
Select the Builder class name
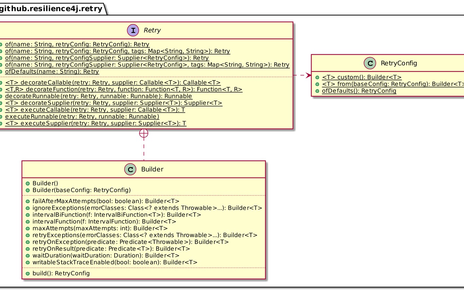tap(152, 169)
